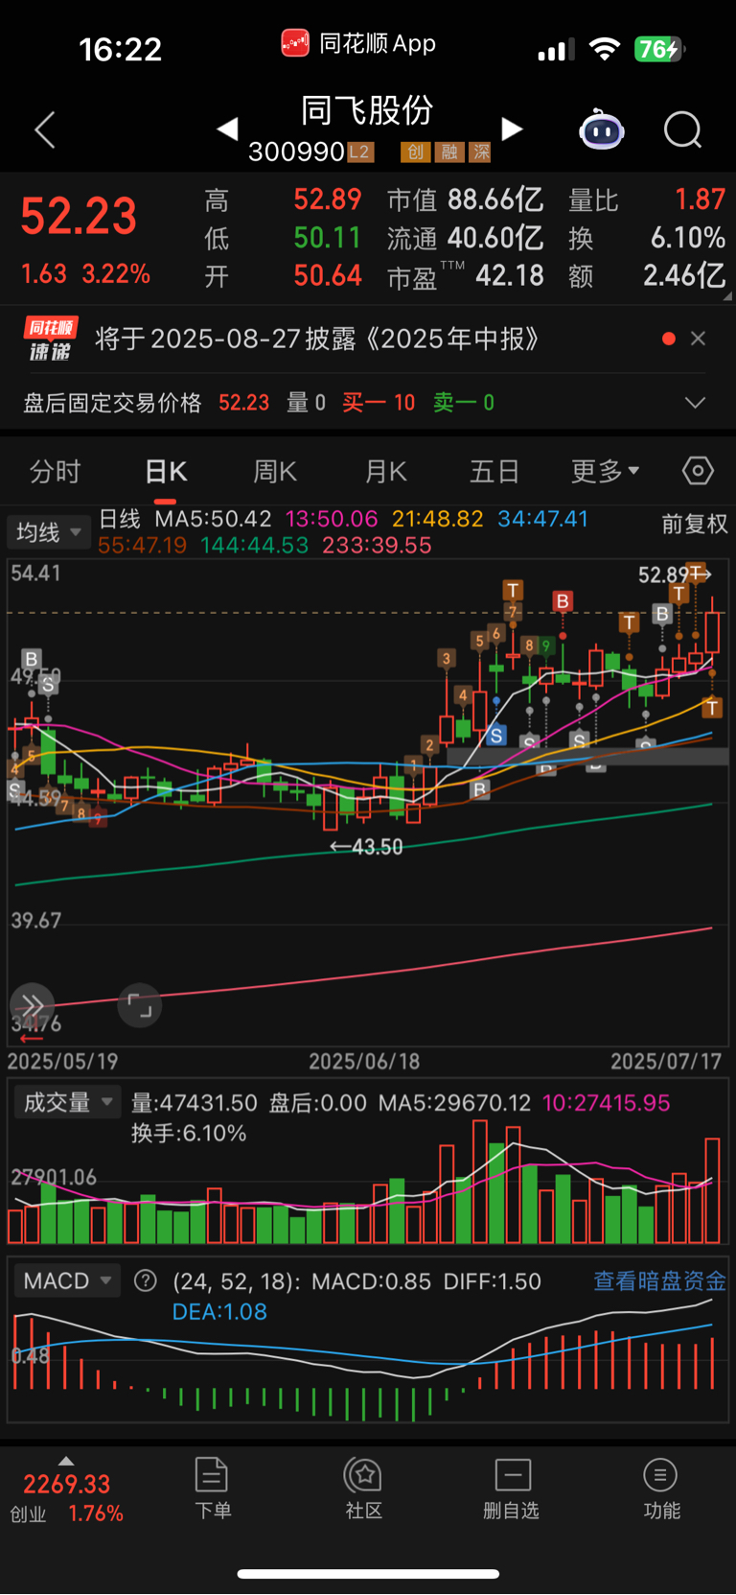Tap 43.50 low price annotation
Image resolution: width=736 pixels, height=1595 pixels.
[366, 847]
